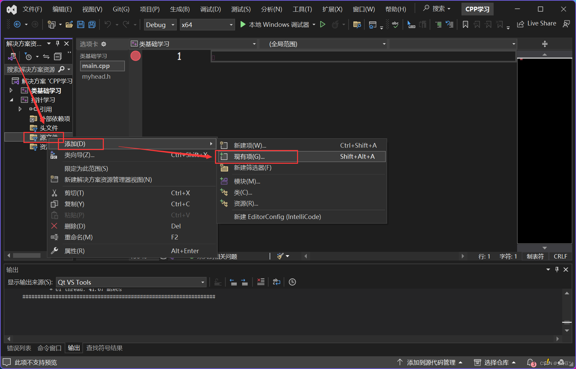Open the x64 platform dropdown
Screen dimensions: 576x369
point(207,25)
